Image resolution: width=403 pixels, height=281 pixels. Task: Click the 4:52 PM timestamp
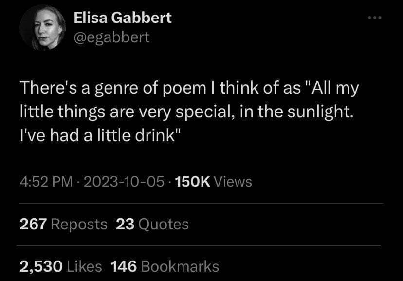45,182
